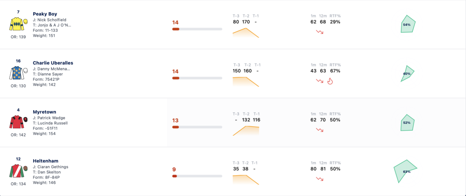Viewport: 466px width, 196px height.
Task: Click Peaky Boy's yellow jockey silks icon
Action: point(18,24)
